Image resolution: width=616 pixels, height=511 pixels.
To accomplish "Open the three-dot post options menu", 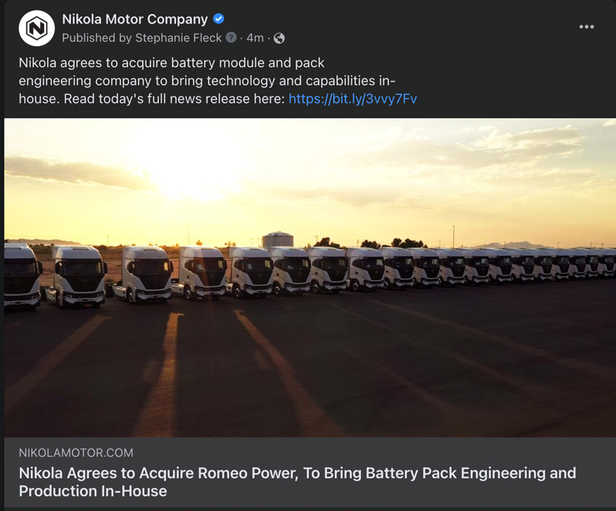I will (x=586, y=27).
